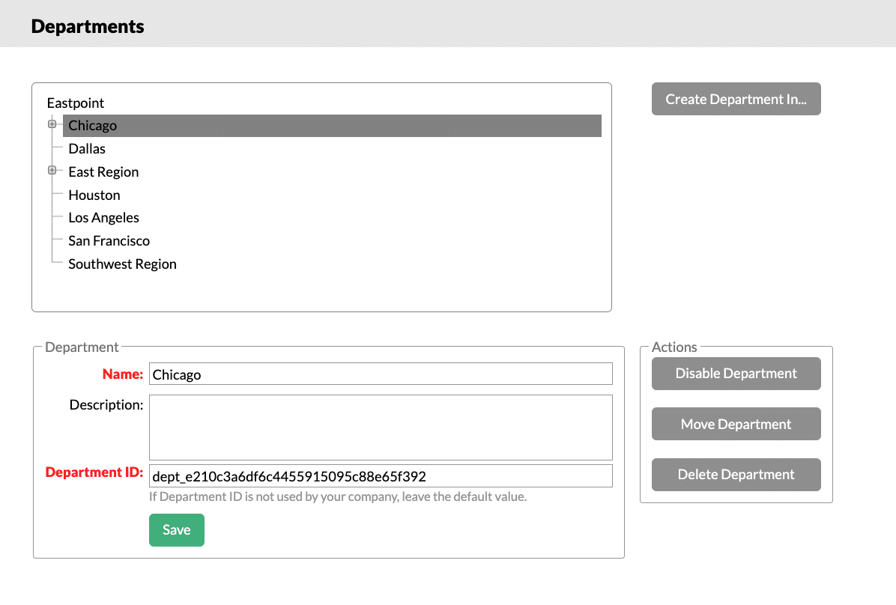Click into the Name field
896x605 pixels.
(x=381, y=374)
